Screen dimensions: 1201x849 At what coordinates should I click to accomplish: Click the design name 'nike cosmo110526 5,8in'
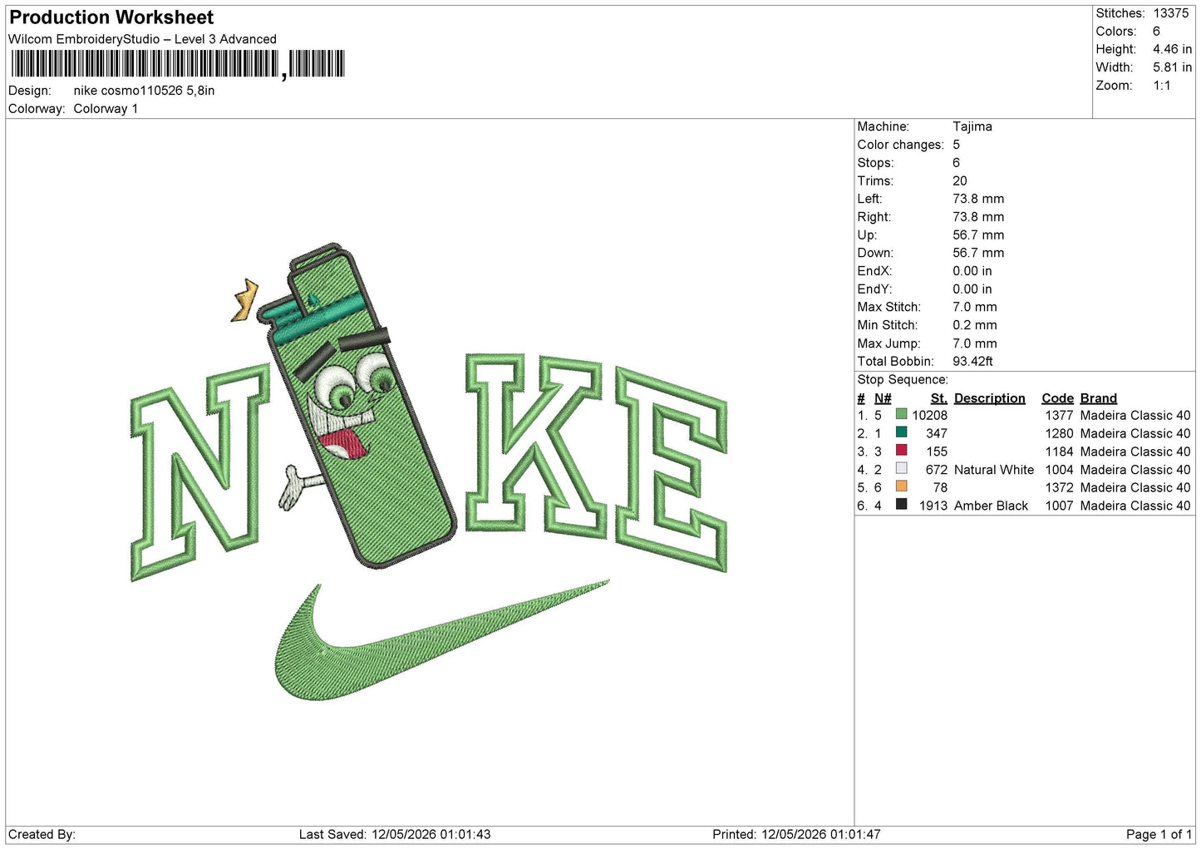coord(144,91)
